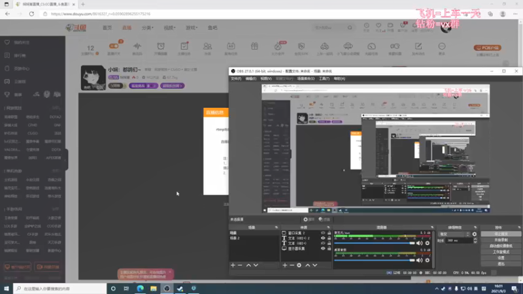Viewport: 523px width, 294px height.
Task: Open File Explorer from the taskbar
Action: click(x=154, y=288)
